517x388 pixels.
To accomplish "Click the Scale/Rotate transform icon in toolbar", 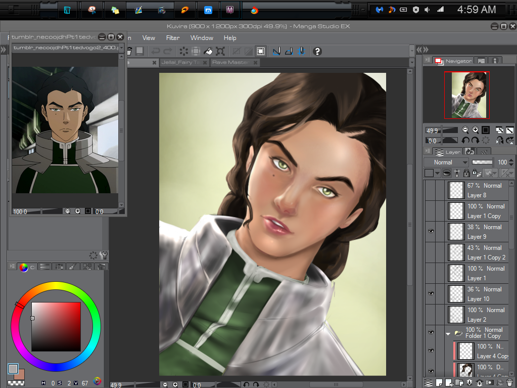I will (x=220, y=51).
